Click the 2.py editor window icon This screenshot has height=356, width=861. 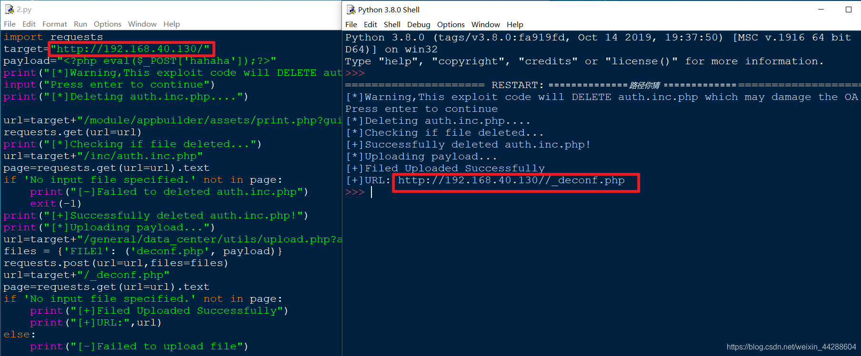10,9
